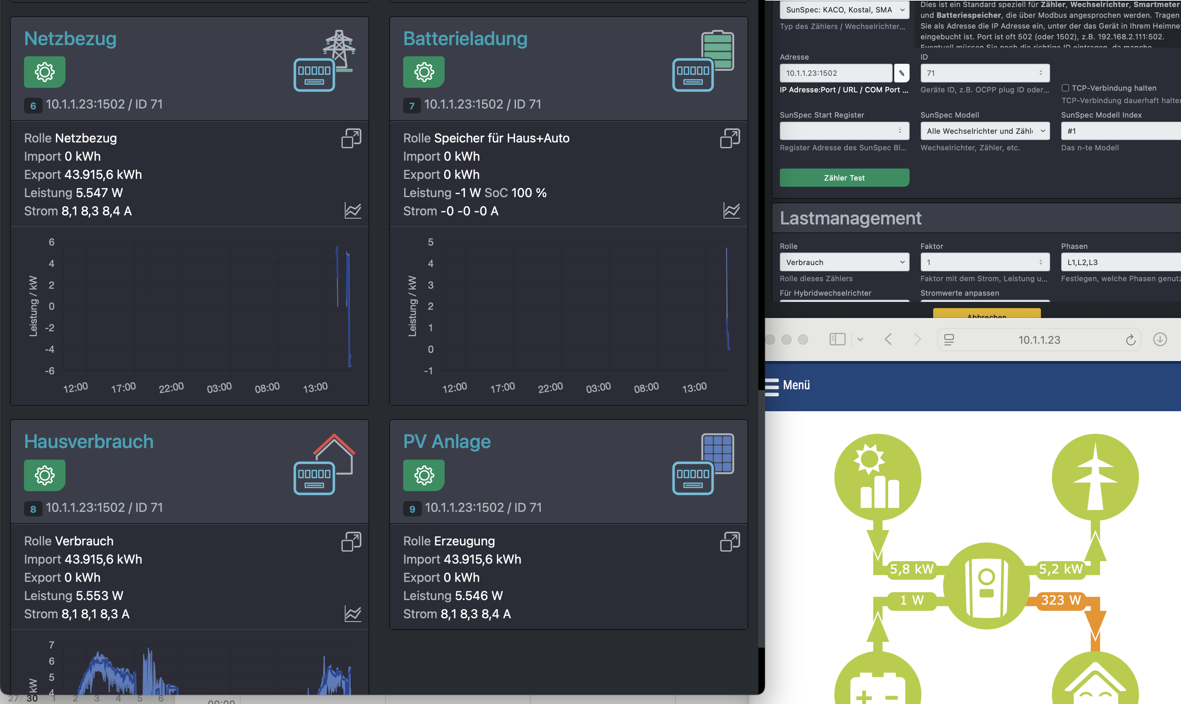Click meter number badge 6

tap(33, 106)
